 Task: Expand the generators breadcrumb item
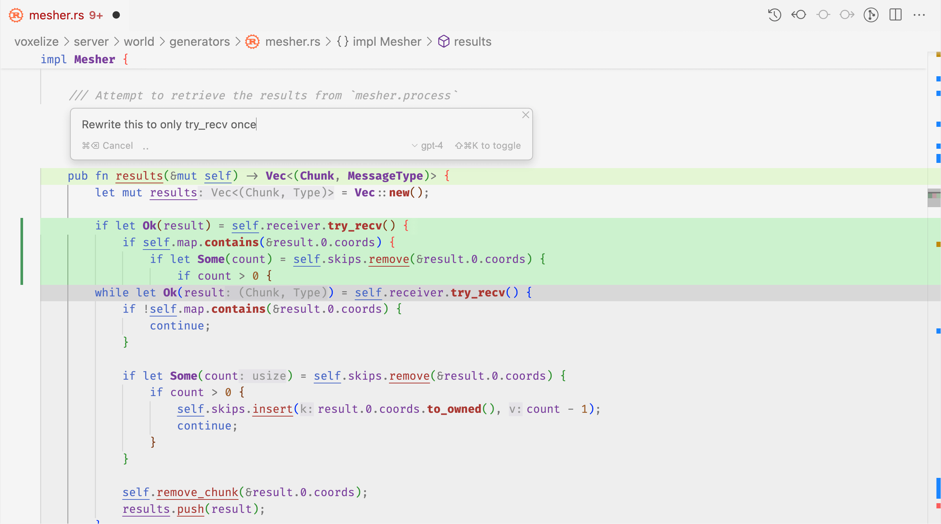click(199, 41)
